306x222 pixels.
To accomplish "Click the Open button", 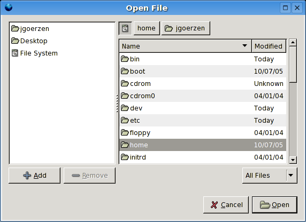I will pos(274,205).
